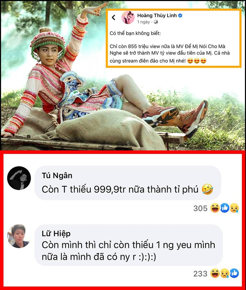
Task: Click the commenter name Tú Ngân
Action: pos(57,175)
